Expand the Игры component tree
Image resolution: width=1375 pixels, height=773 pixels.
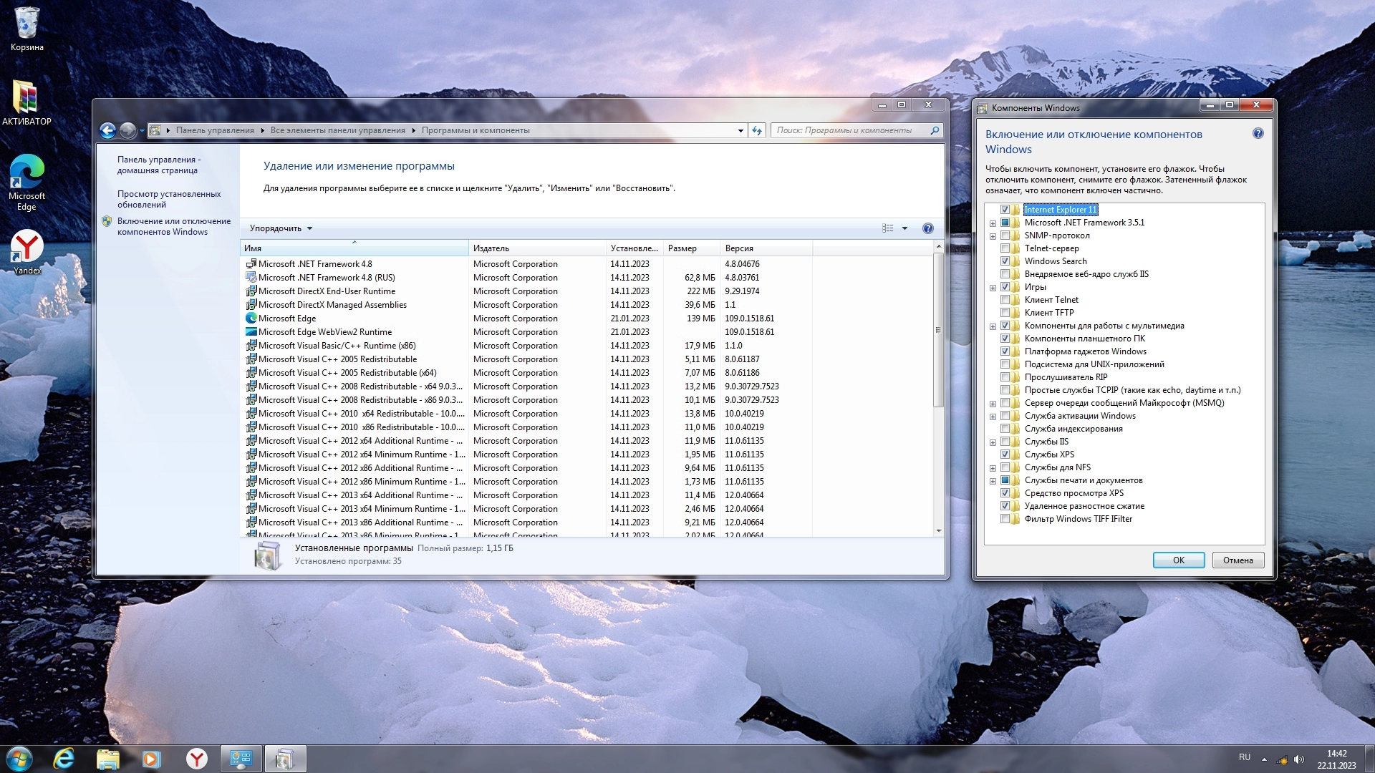click(993, 288)
